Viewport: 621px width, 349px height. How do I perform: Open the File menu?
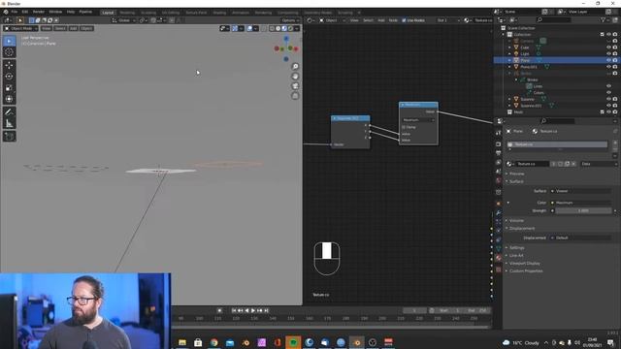pyautogui.click(x=15, y=12)
